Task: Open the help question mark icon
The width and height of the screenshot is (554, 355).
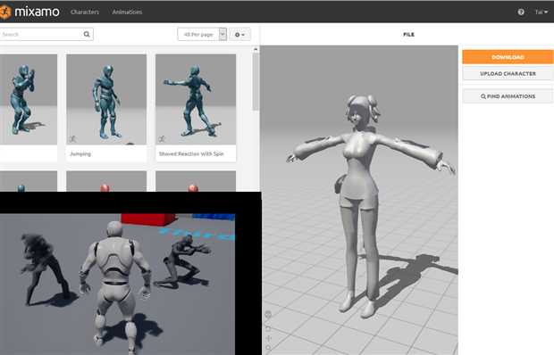Action: click(x=521, y=12)
